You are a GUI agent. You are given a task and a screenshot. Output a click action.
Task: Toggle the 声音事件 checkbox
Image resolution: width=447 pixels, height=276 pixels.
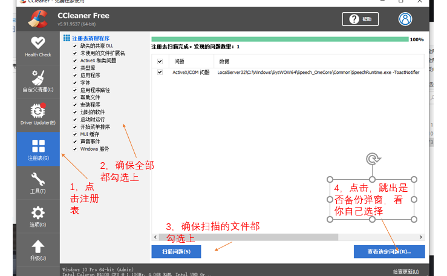coord(75,142)
